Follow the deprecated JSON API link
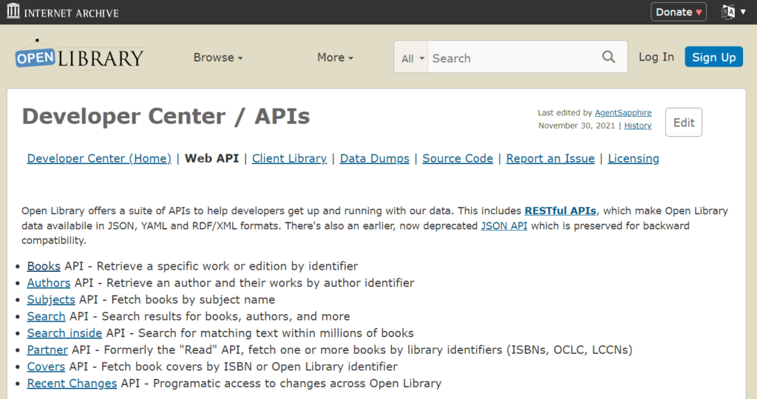 pos(504,226)
